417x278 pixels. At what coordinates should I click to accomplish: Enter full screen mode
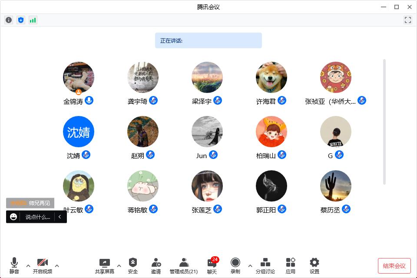pos(407,20)
